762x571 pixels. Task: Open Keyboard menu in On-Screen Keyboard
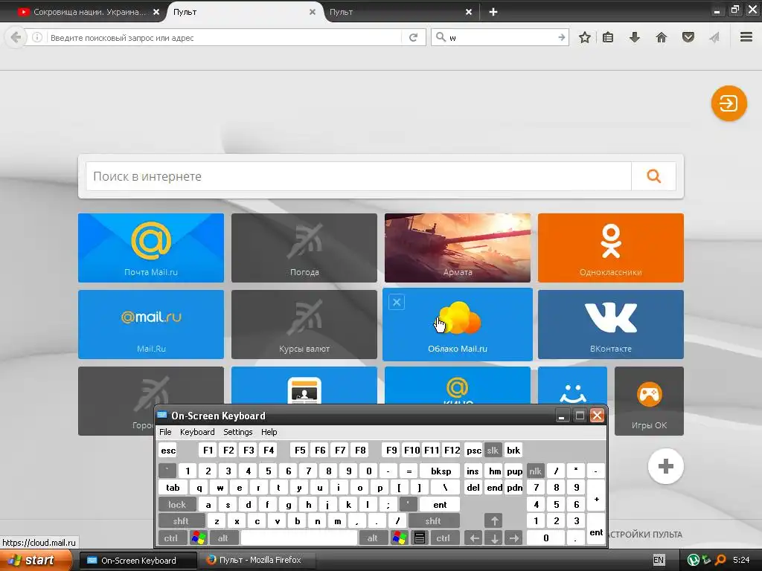point(197,432)
